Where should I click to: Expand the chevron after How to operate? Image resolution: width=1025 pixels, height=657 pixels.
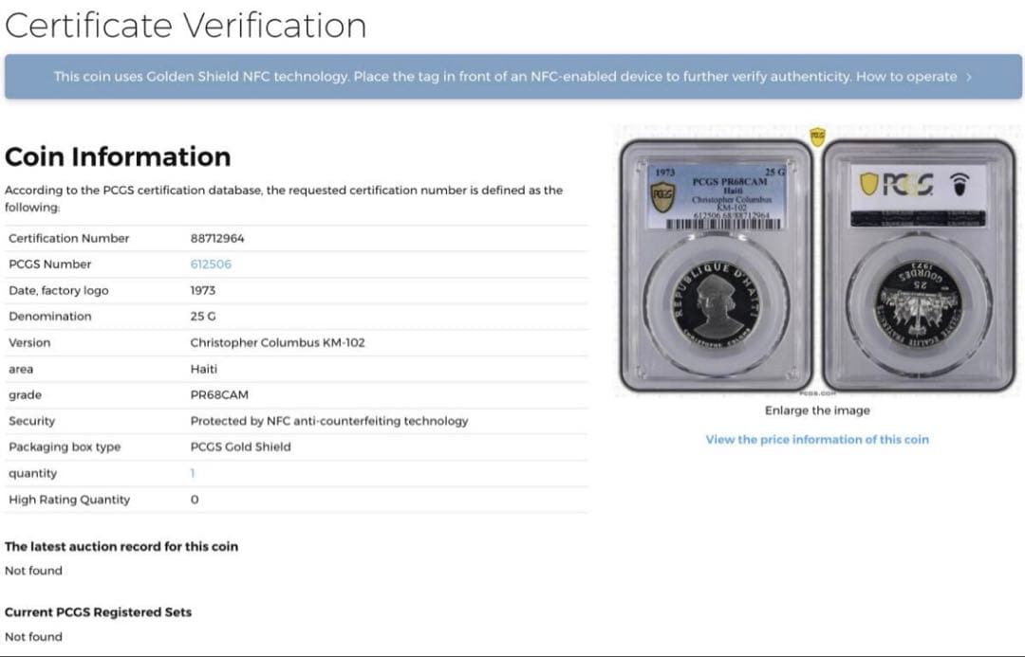pyautogui.click(x=968, y=77)
